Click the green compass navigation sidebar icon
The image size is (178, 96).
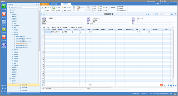[x=4, y=30]
